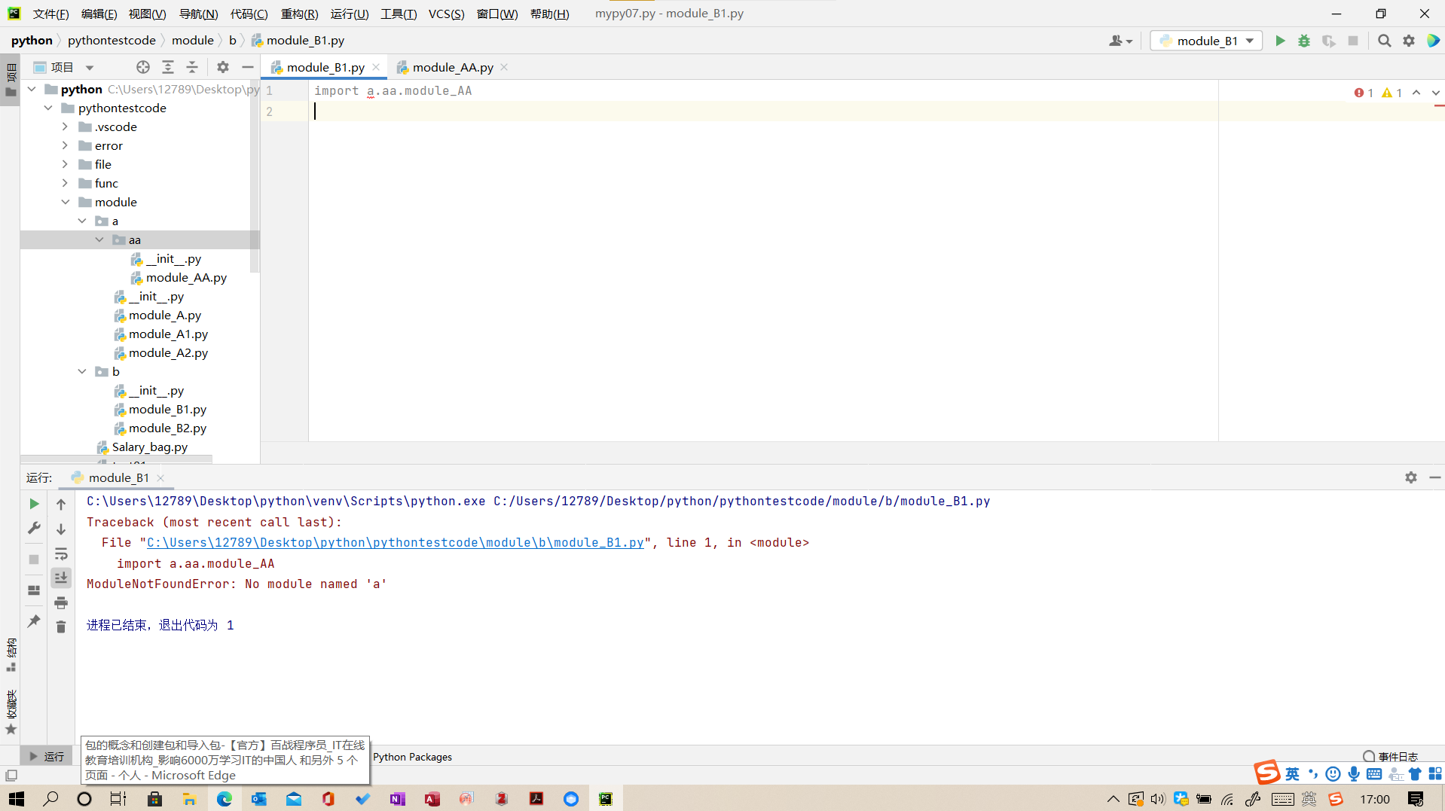Click pythontestcode in breadcrumb bar
The image size is (1445, 811).
pos(112,41)
